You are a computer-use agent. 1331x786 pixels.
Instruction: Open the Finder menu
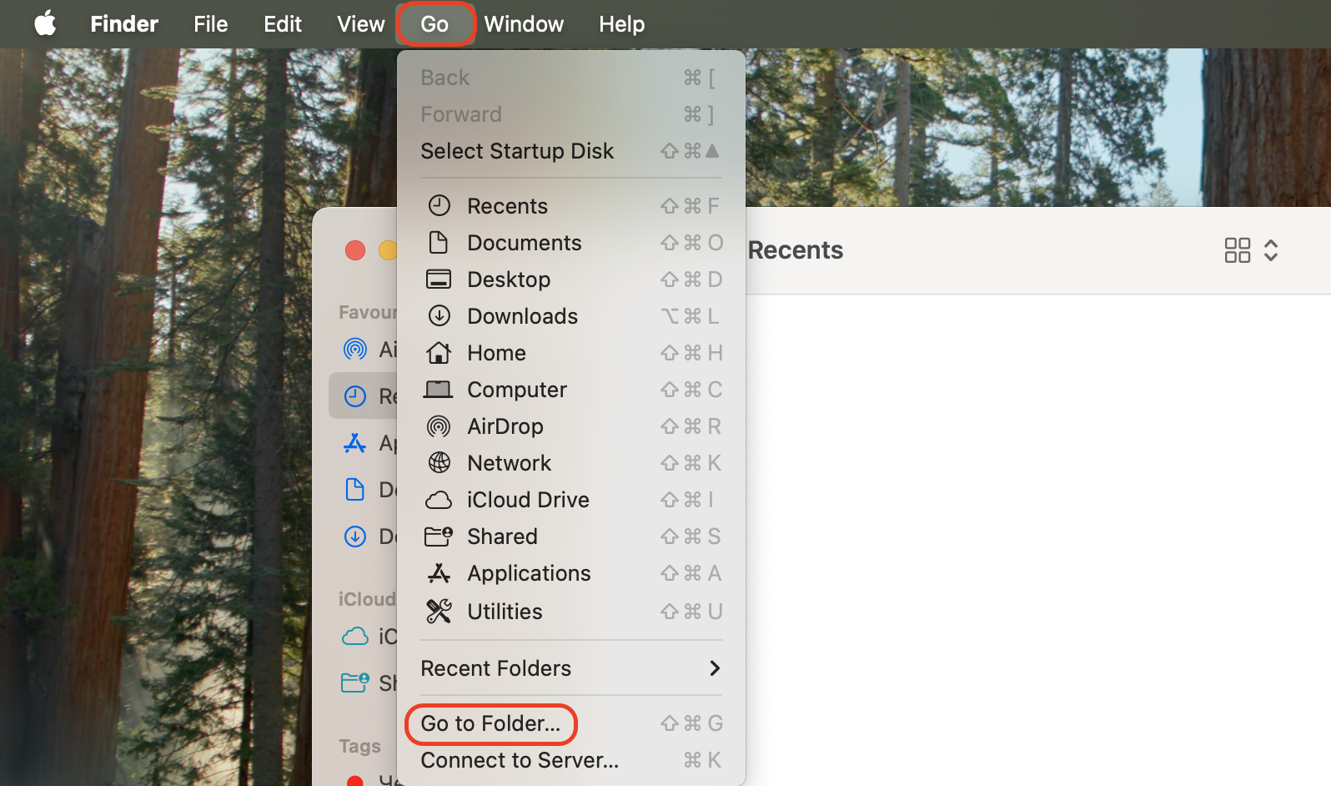tap(124, 24)
